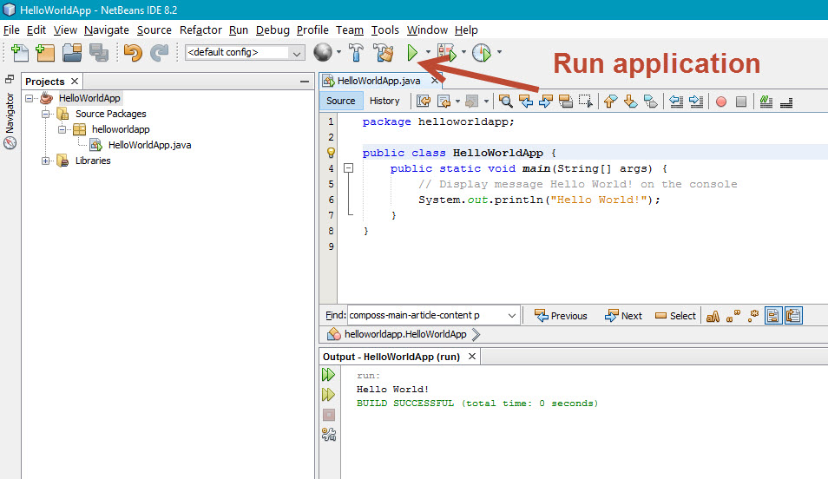Collapse the HelloWorldApp project node

click(x=30, y=98)
